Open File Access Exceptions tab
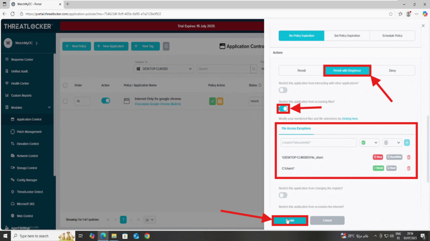430x241 pixels. 296,128
